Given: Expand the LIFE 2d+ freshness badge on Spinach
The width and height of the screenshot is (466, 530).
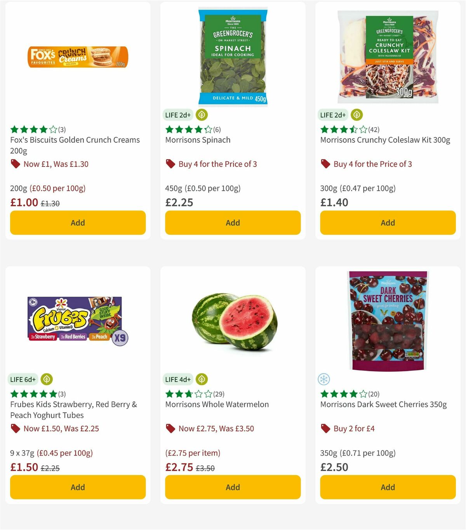Looking at the screenshot, I should click(177, 115).
